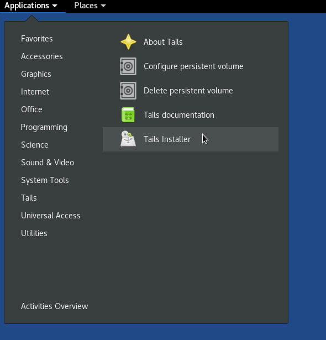This screenshot has height=340, width=326.
Task: Open Tails documentation by its label
Action: point(179,115)
